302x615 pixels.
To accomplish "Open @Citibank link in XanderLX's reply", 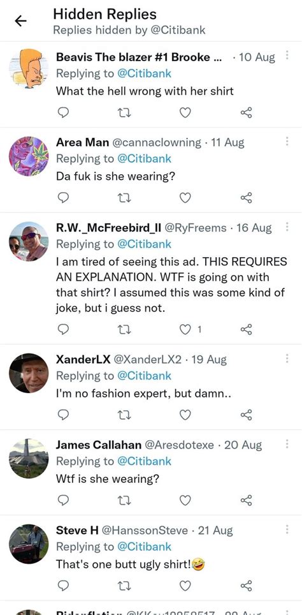I will pos(144,376).
